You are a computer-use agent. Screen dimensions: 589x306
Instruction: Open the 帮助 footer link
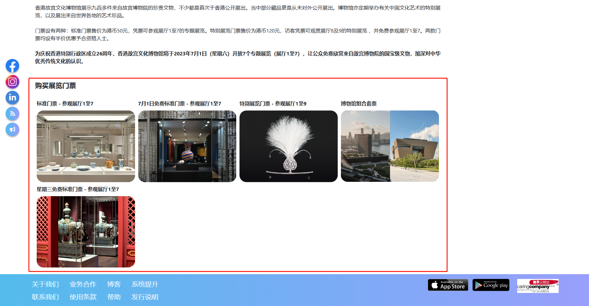pos(114,297)
